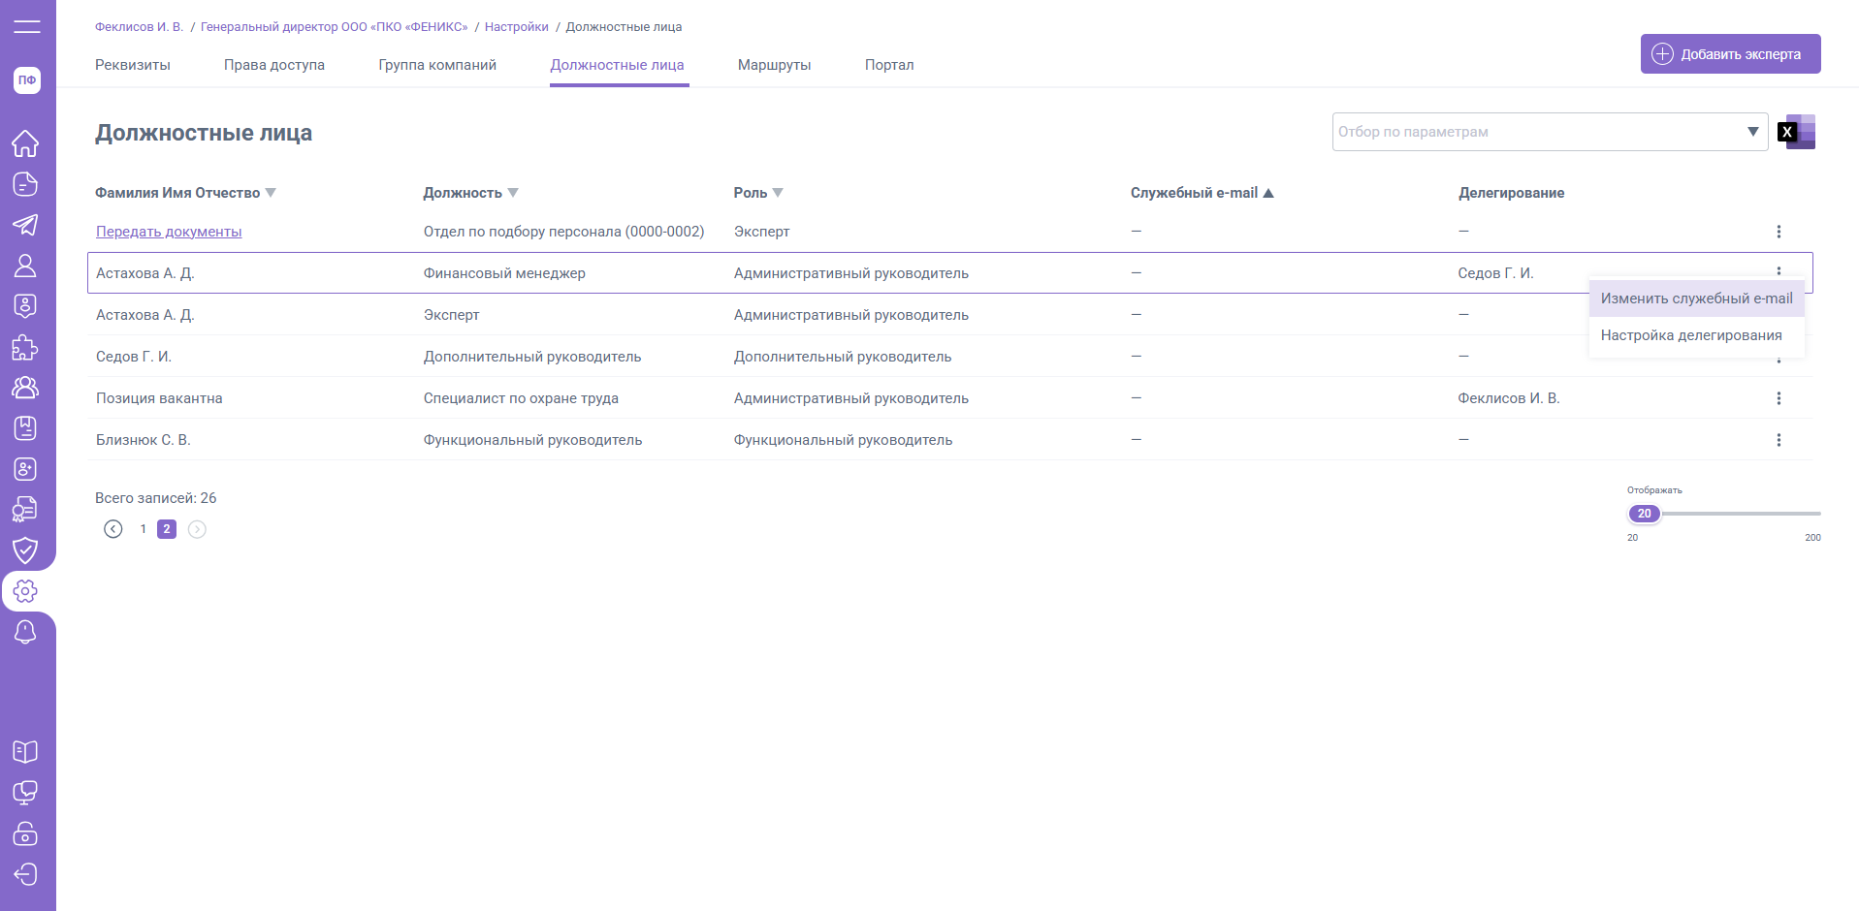
Task: Open the open book help icon
Action: (x=25, y=752)
